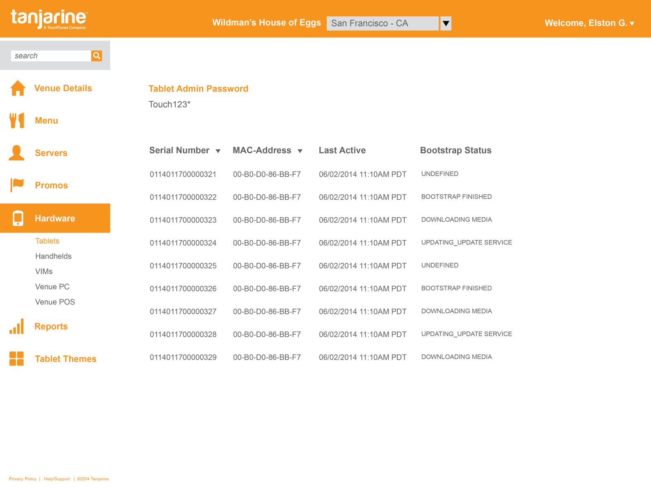
Task: Click BOOTSTRAP FINISHED status in row 0114011700000326
Action: tap(457, 288)
